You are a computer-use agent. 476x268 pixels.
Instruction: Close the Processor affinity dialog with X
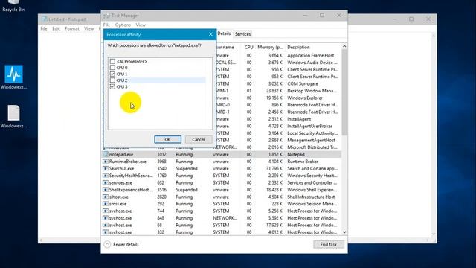(210, 34)
